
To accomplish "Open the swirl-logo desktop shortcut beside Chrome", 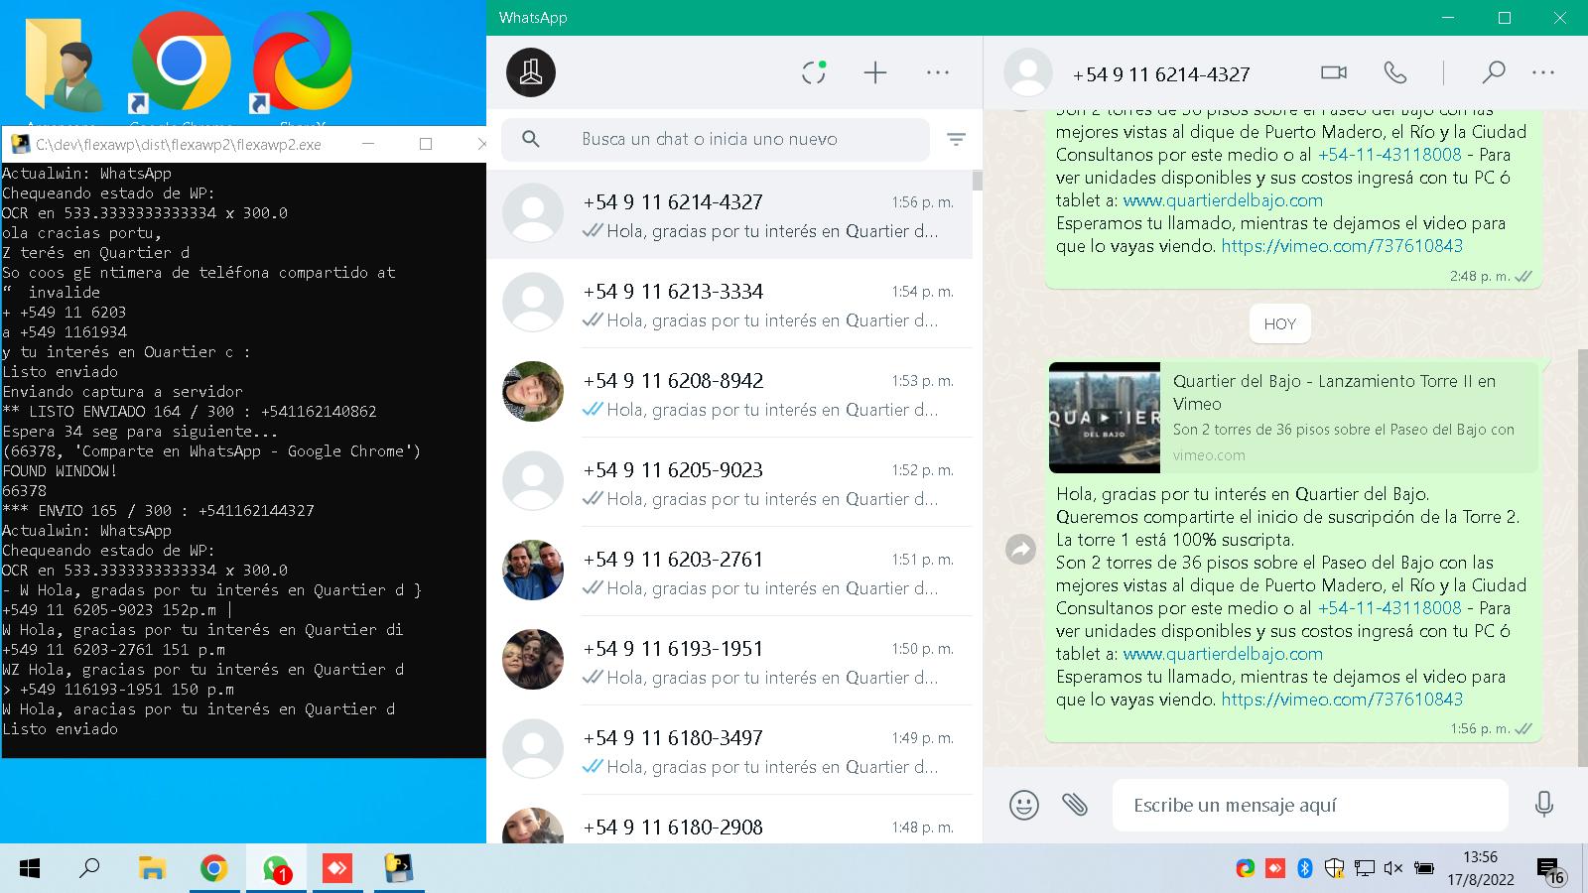I will (x=302, y=64).
